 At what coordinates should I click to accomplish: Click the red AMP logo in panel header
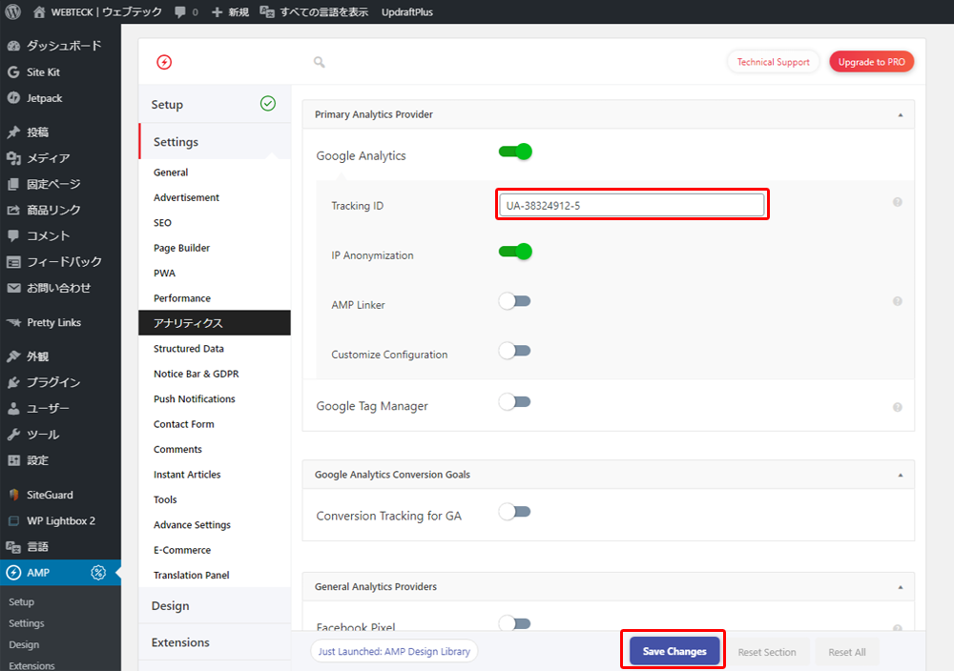(x=164, y=62)
